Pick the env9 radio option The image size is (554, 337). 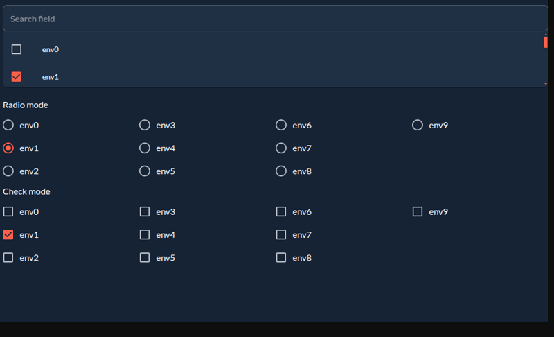(x=418, y=126)
